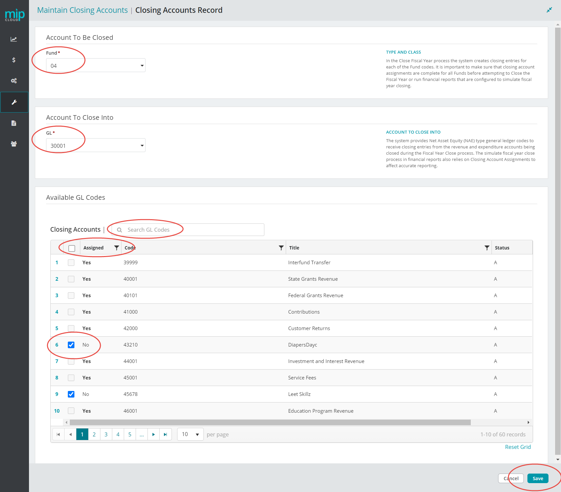Select the dollar sign transactions icon
This screenshot has width=561, height=492.
(x=14, y=60)
